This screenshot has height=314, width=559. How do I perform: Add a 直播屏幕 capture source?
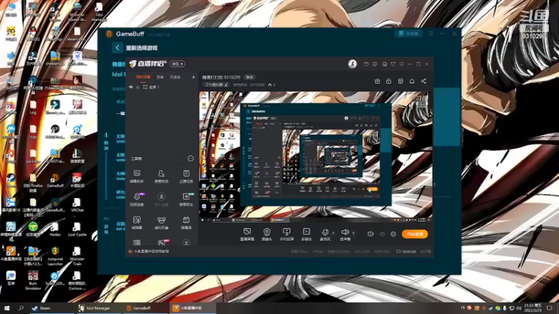point(247,234)
